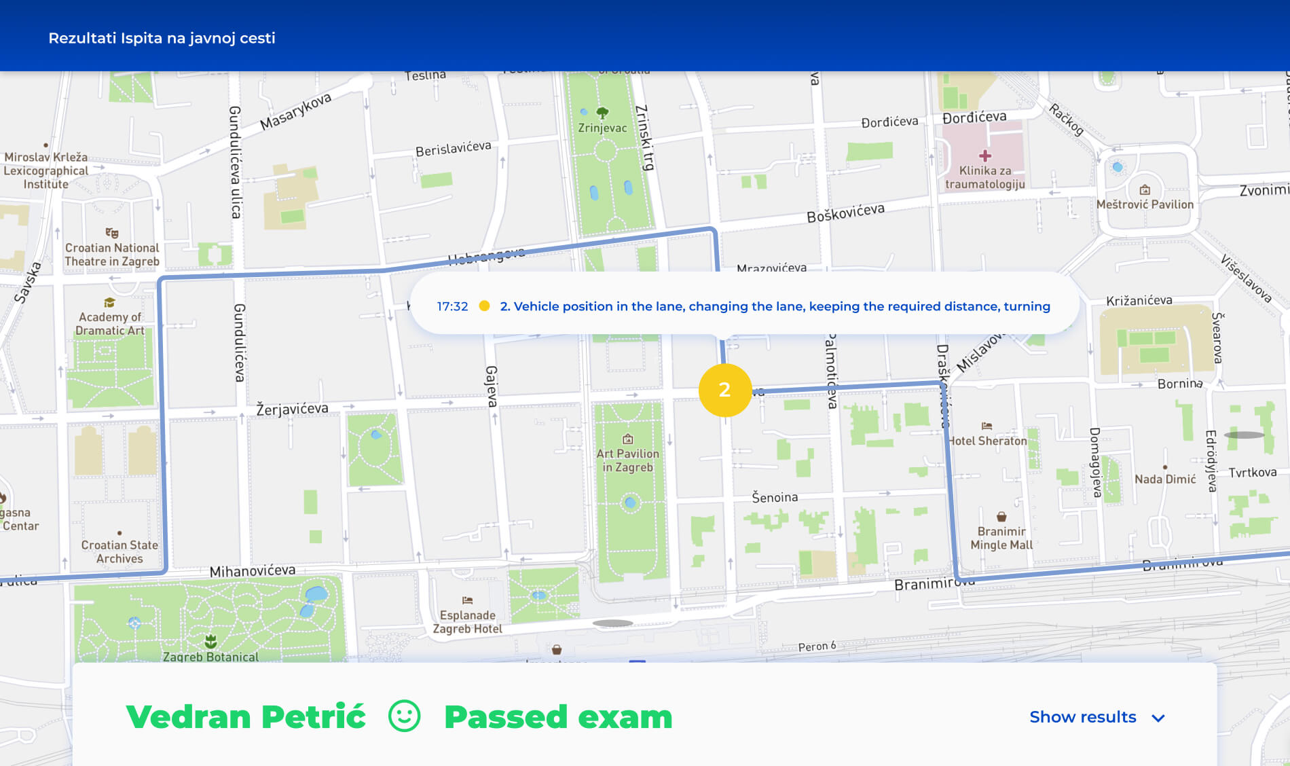Viewport: 1290px width, 766px height.
Task: Expand the Show results chevron arrow
Action: tap(1158, 718)
